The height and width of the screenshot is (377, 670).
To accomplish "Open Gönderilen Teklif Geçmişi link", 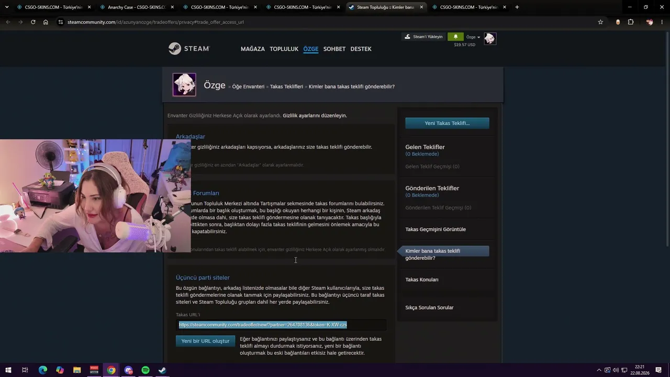I will (x=438, y=207).
